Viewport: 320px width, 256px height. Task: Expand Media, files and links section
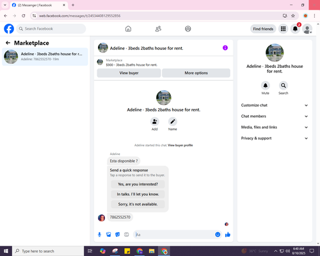(x=275, y=127)
